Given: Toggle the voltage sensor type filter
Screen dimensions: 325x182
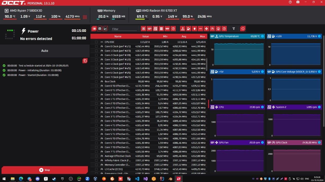Looking at the screenshot, I should pyautogui.click(x=188, y=29).
